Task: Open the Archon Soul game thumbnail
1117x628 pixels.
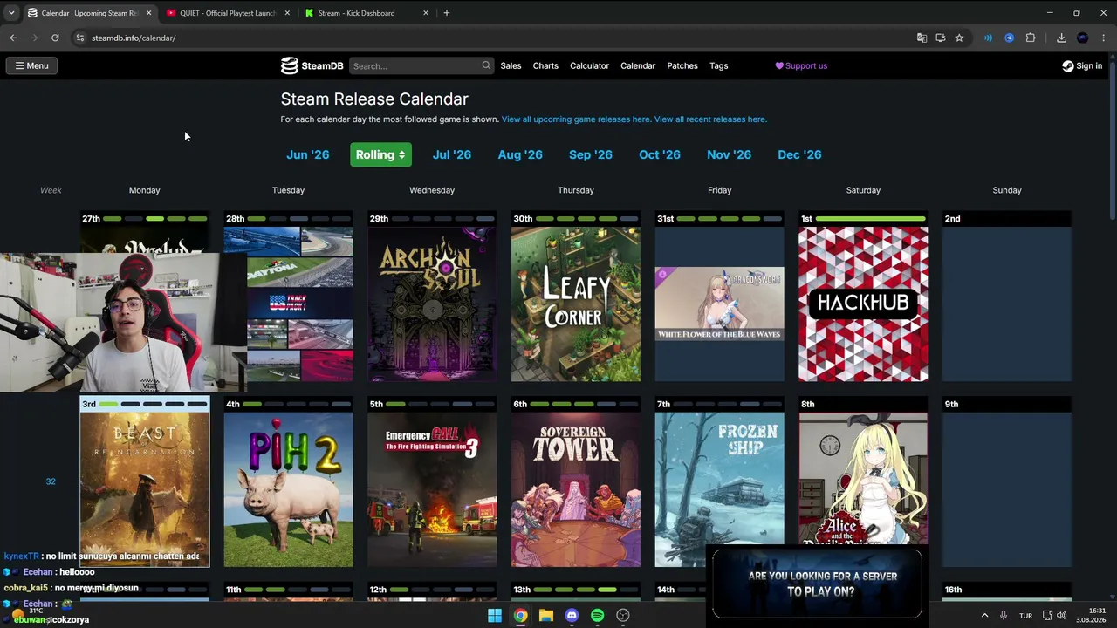Action: (x=432, y=304)
